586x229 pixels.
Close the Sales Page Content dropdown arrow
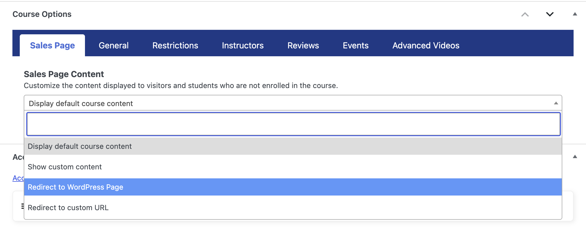click(556, 103)
